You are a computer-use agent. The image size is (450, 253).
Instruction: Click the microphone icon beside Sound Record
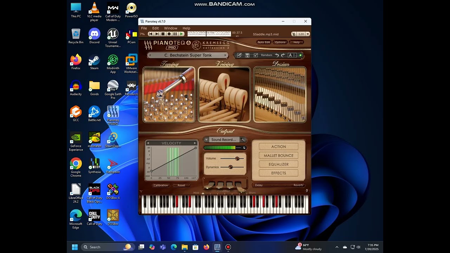pyautogui.click(x=243, y=140)
